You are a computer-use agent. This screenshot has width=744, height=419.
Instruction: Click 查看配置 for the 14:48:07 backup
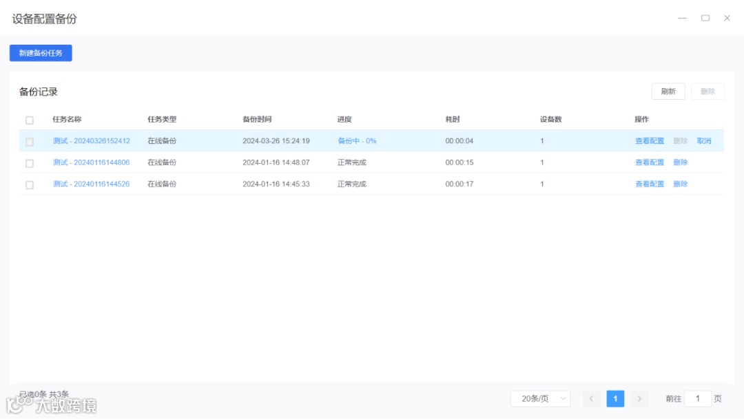pyautogui.click(x=650, y=162)
